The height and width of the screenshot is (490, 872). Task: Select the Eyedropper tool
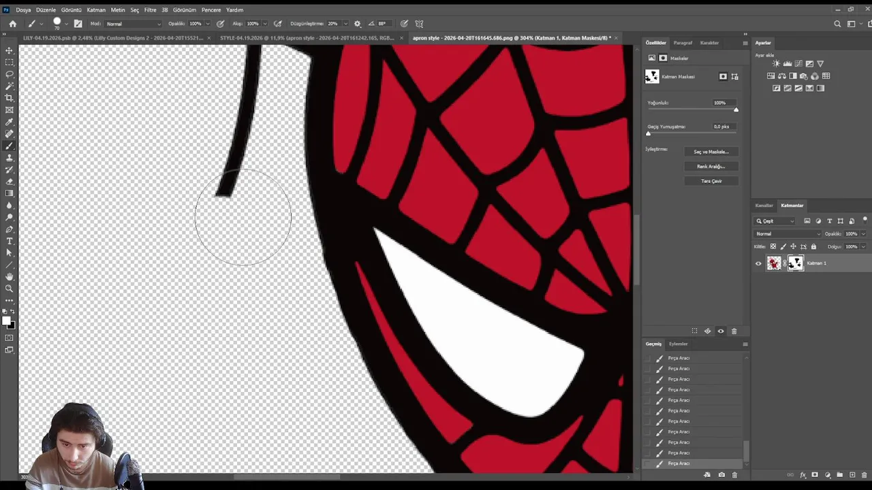[10, 122]
